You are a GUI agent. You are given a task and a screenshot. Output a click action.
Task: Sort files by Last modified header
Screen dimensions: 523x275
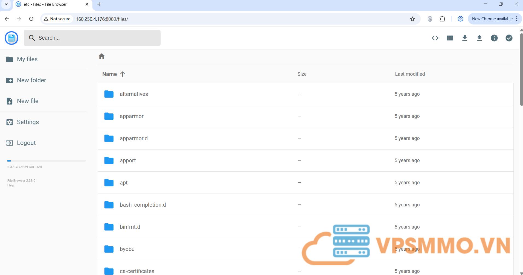click(x=409, y=74)
